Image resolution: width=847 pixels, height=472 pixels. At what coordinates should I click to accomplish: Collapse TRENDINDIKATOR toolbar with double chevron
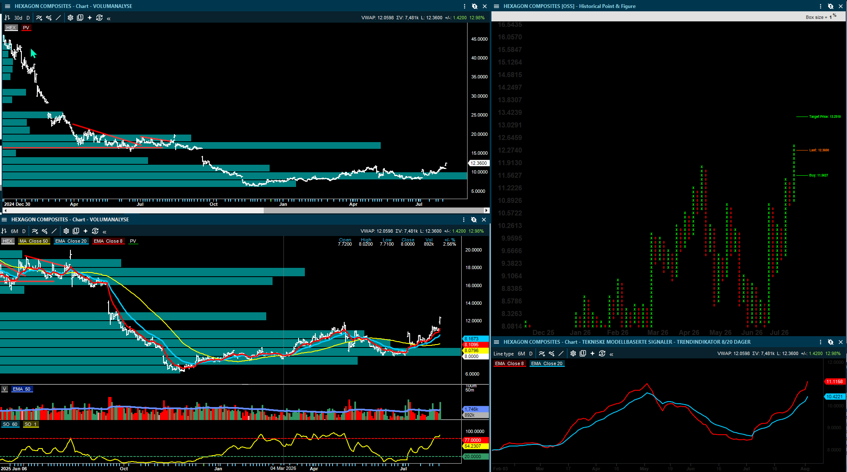(x=611, y=354)
